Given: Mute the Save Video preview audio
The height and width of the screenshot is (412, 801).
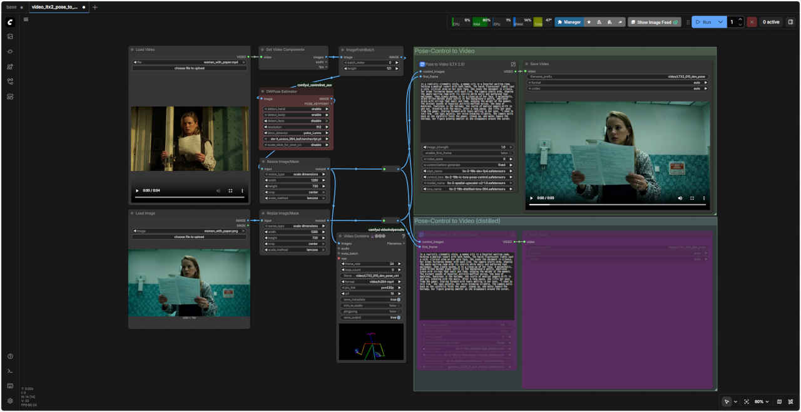Looking at the screenshot, I should coord(680,198).
